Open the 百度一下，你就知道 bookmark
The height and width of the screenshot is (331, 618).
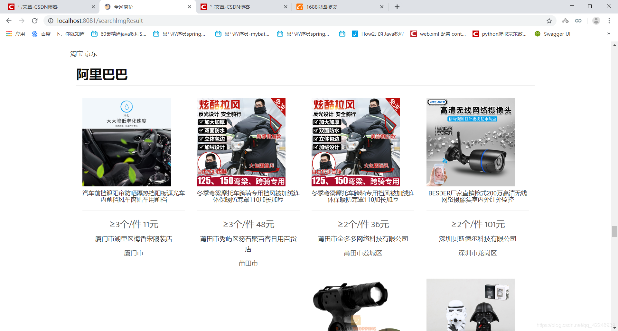tap(58, 34)
